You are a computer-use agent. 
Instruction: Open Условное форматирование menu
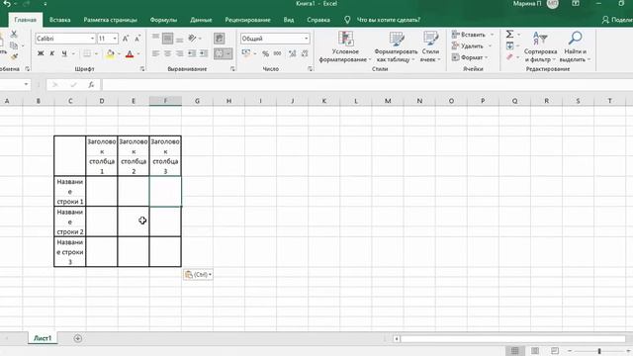(x=345, y=46)
